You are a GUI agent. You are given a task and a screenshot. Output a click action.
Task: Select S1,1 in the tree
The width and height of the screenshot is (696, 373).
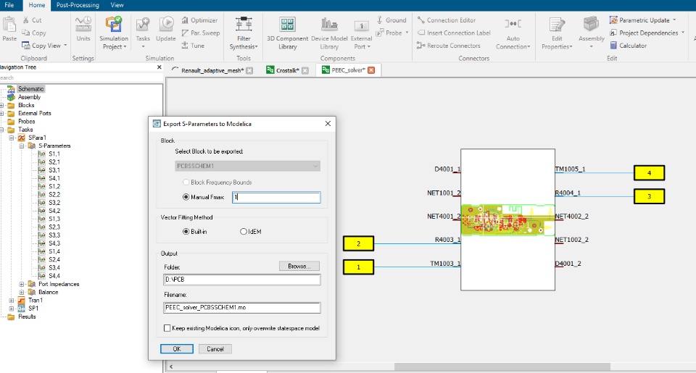(54, 154)
